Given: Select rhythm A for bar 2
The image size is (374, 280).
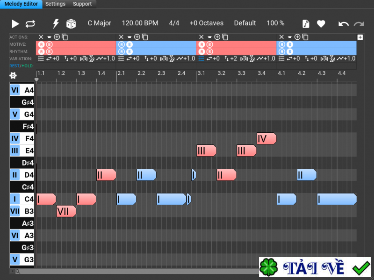Looking at the screenshot, I should pyautogui.click(x=122, y=51).
